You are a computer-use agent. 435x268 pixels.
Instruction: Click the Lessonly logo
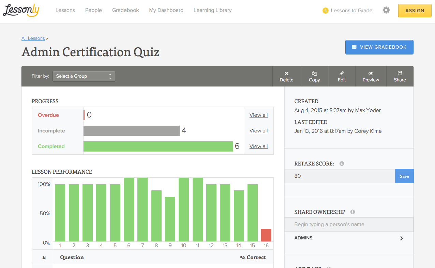point(21,10)
